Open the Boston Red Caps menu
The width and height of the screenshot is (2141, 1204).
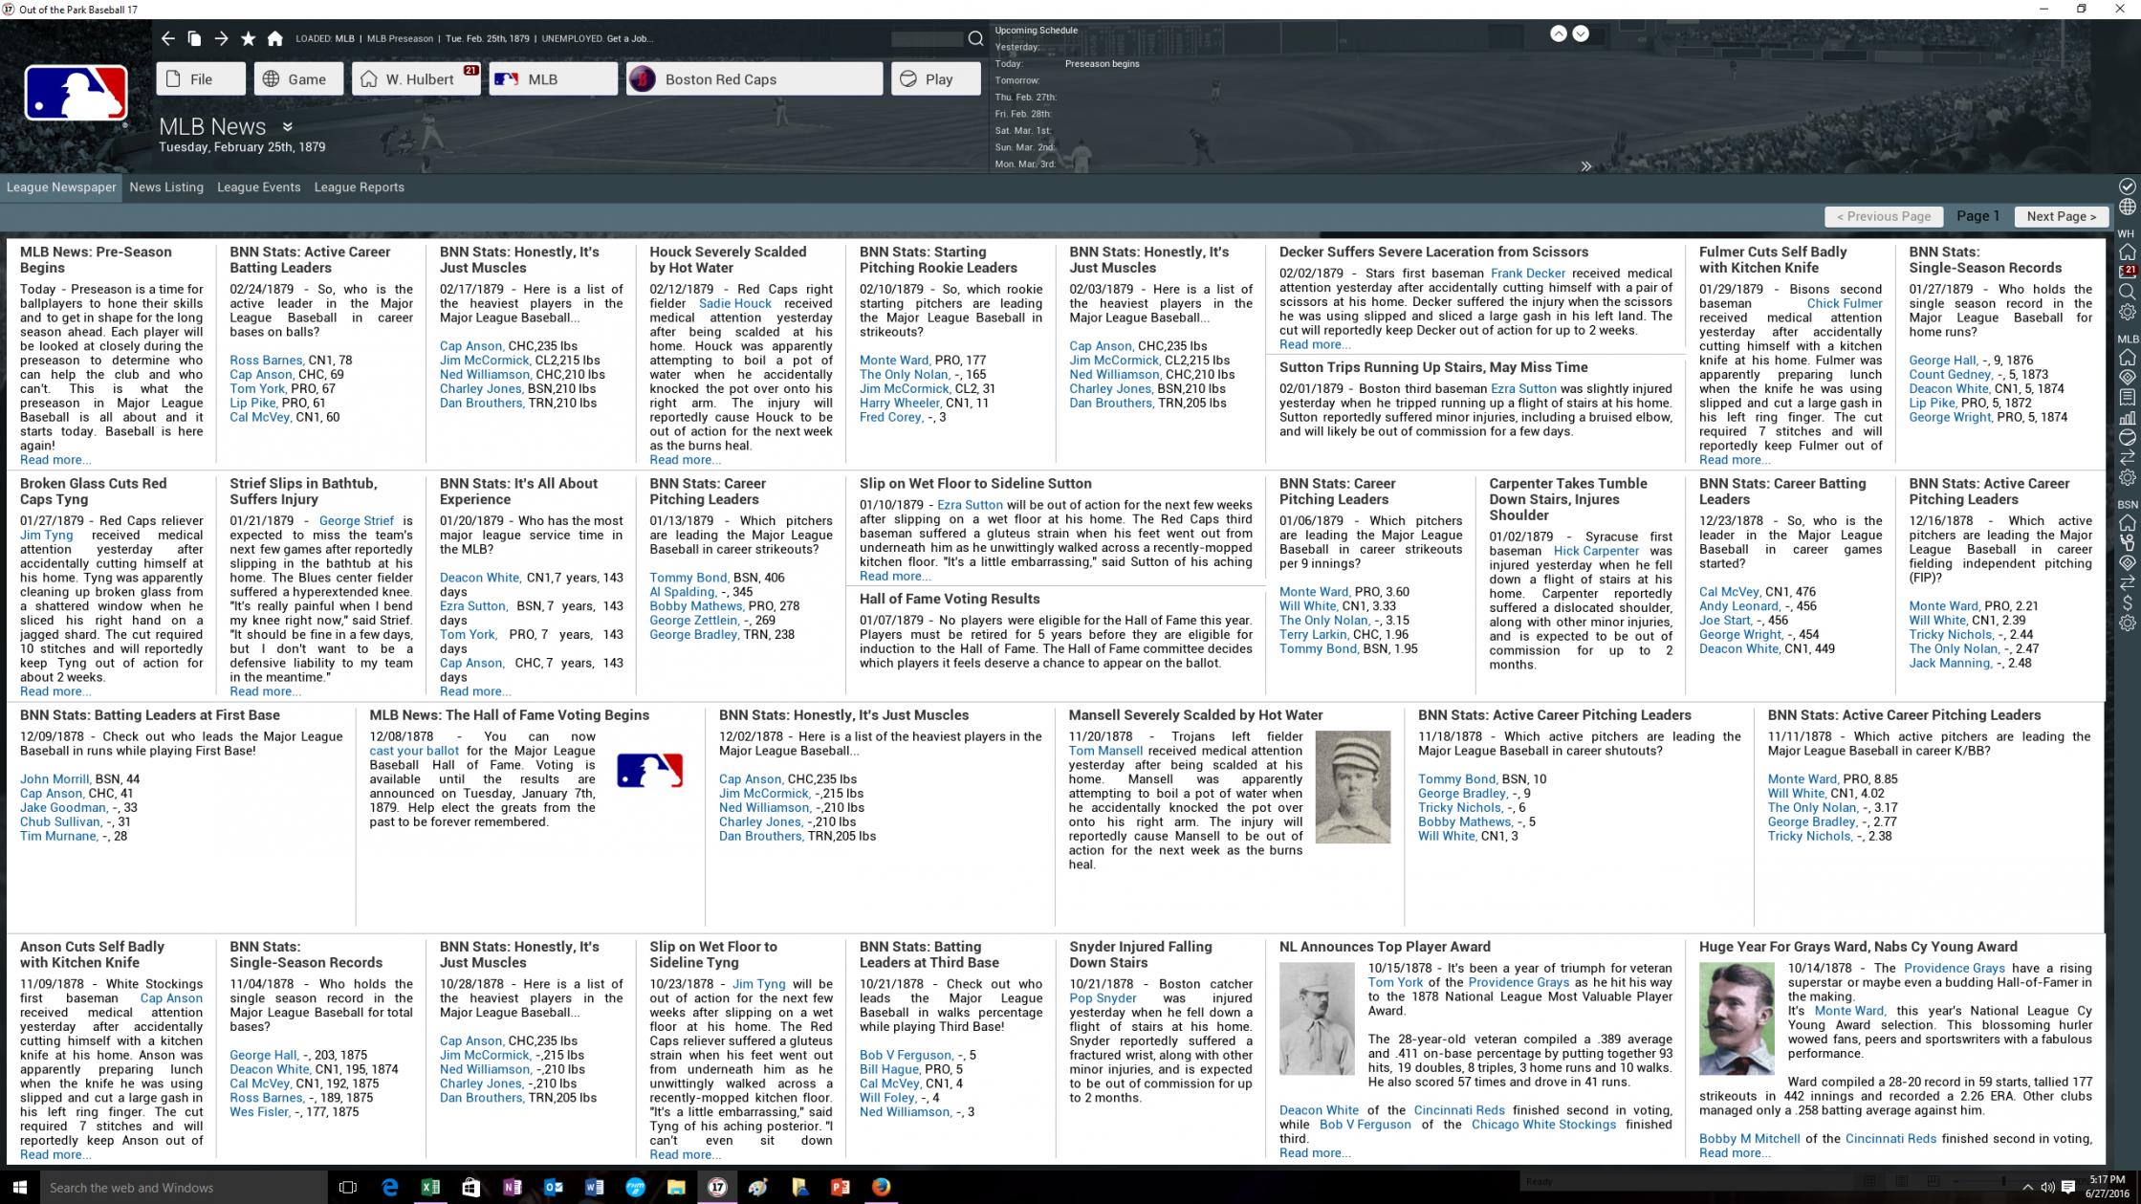click(x=754, y=79)
